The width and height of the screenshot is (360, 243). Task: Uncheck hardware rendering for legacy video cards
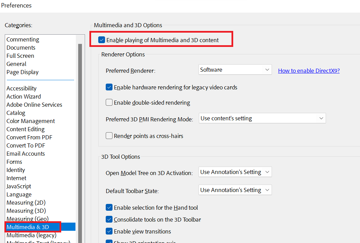pyautogui.click(x=109, y=87)
